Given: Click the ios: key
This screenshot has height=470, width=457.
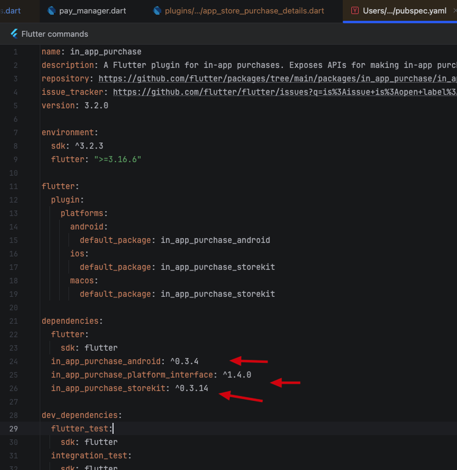Looking at the screenshot, I should (x=79, y=253).
